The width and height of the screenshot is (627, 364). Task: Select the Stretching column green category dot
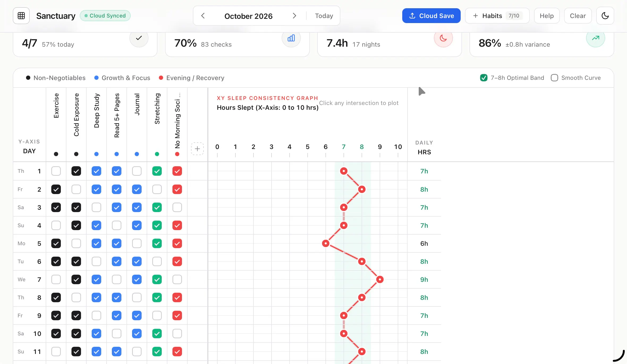point(157,154)
